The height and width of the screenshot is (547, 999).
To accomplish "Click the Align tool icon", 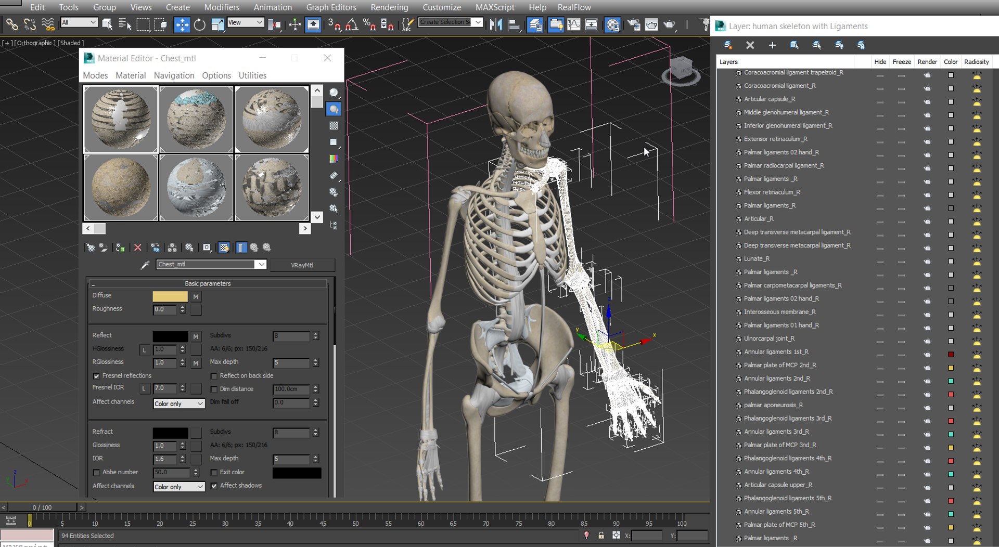I will point(514,24).
